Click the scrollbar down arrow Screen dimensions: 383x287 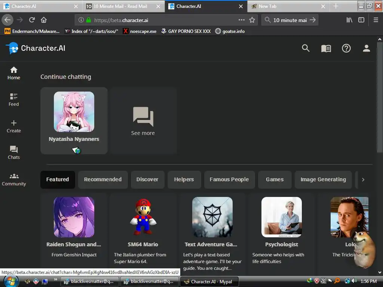click(x=380, y=272)
